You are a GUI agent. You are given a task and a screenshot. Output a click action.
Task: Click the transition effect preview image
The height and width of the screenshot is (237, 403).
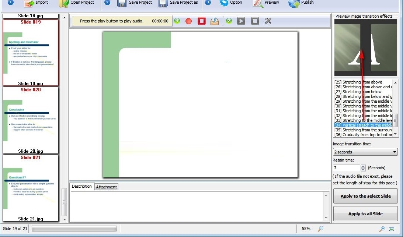(x=365, y=48)
